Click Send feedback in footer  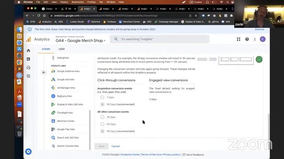[x=193, y=155]
